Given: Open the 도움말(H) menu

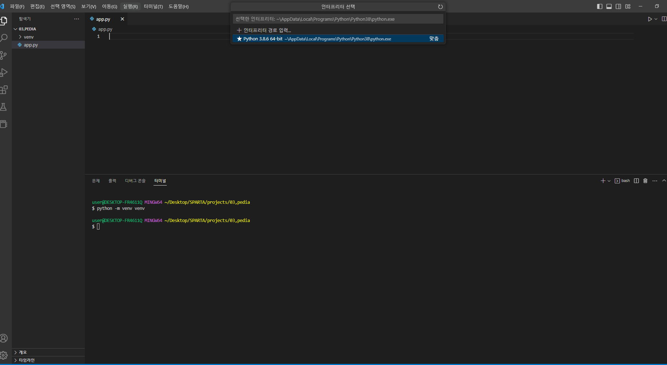Looking at the screenshot, I should pyautogui.click(x=179, y=6).
